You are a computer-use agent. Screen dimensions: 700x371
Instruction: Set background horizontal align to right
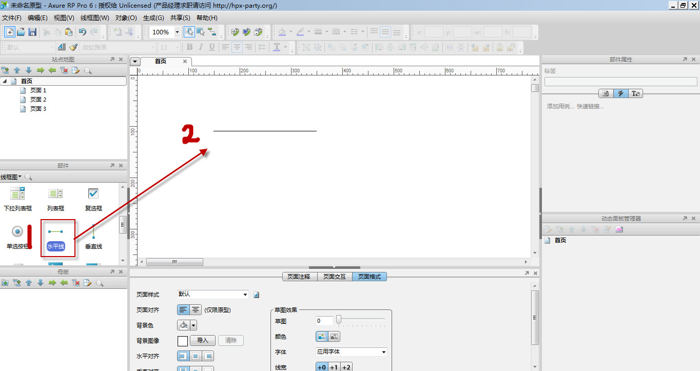[208, 356]
